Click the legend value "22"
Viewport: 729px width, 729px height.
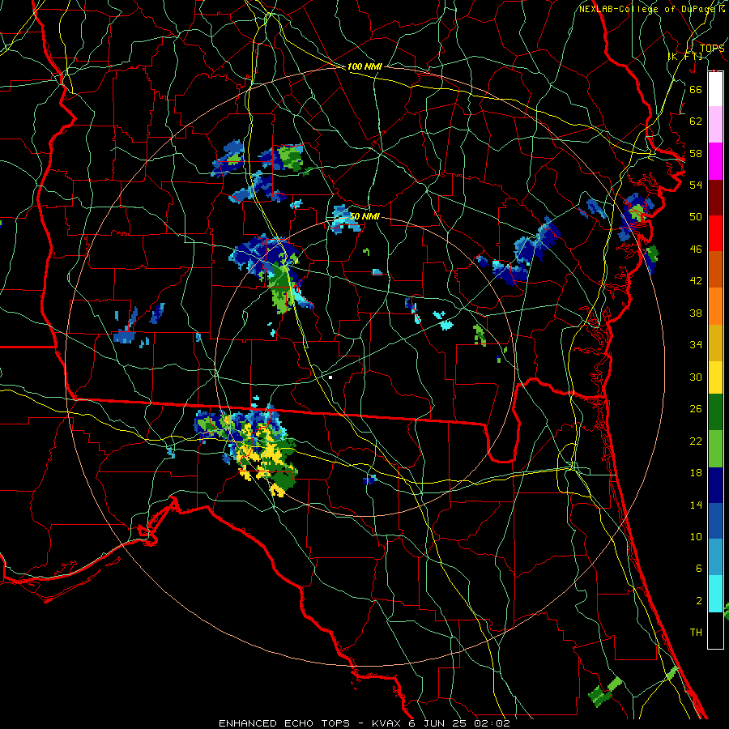coord(696,441)
